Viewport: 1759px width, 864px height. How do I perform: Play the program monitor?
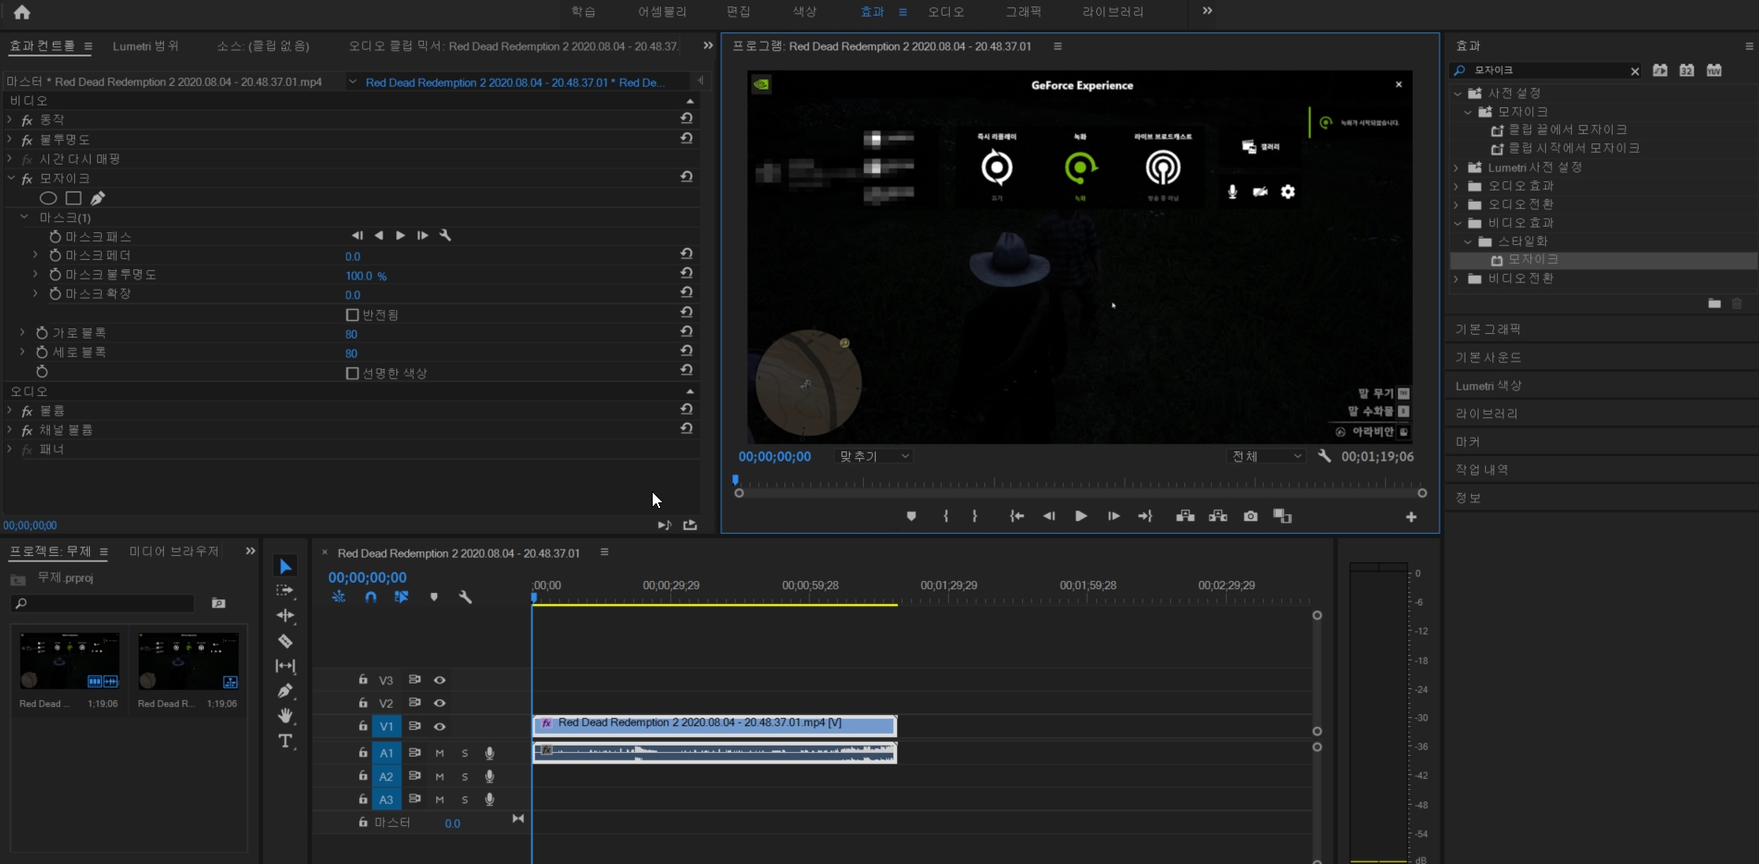pyautogui.click(x=1080, y=516)
